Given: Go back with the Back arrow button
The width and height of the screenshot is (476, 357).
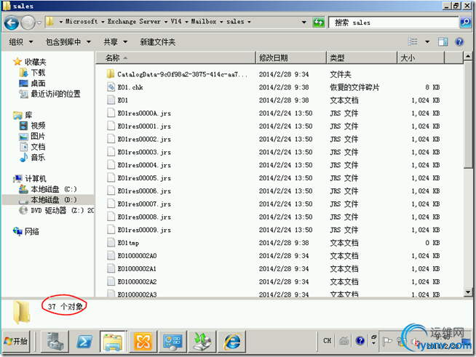Looking at the screenshot, I should [x=12, y=23].
